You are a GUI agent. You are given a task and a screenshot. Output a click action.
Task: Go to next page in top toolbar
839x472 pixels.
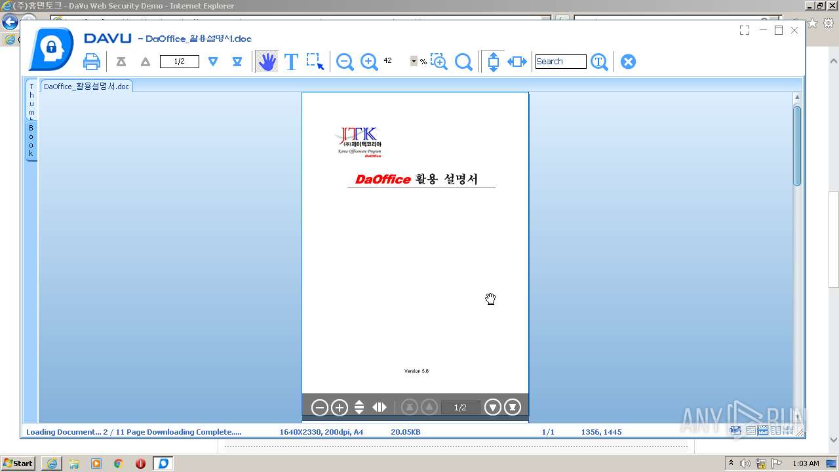pos(213,62)
